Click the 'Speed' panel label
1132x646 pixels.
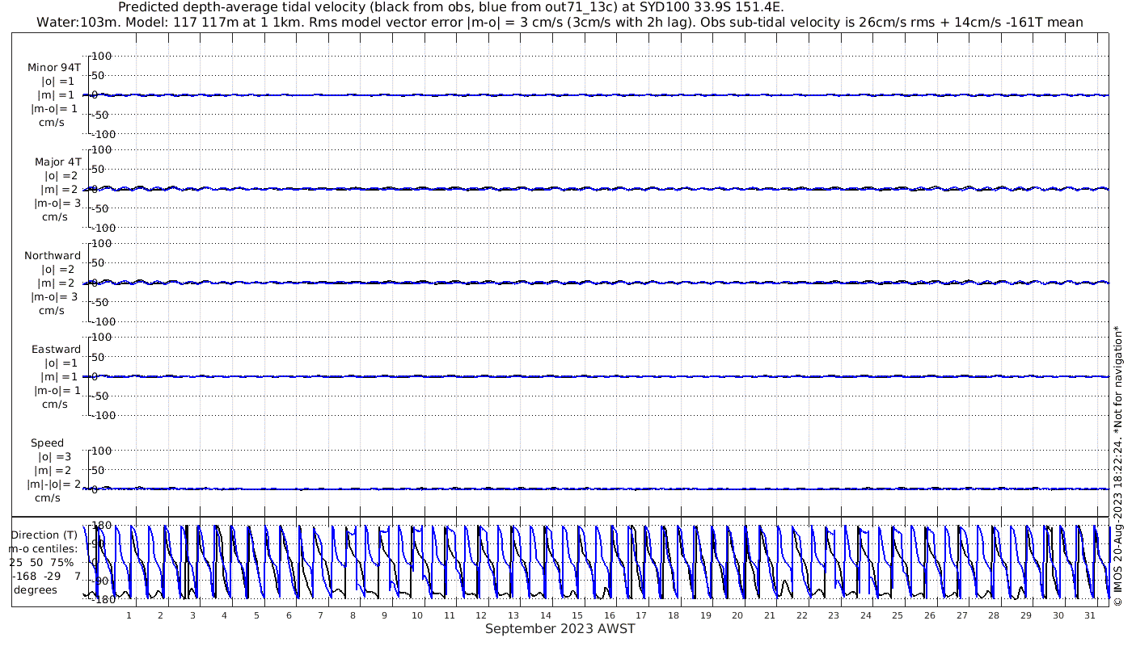click(47, 443)
